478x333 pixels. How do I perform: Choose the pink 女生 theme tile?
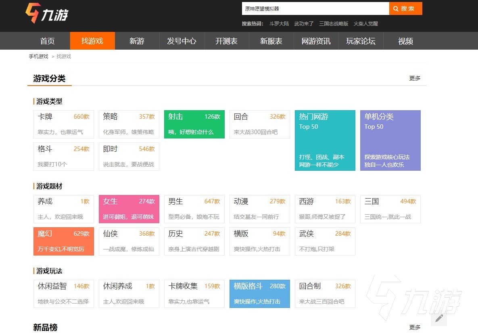click(129, 209)
